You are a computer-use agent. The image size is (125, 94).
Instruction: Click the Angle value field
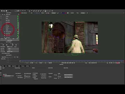pyautogui.click(x=60, y=75)
